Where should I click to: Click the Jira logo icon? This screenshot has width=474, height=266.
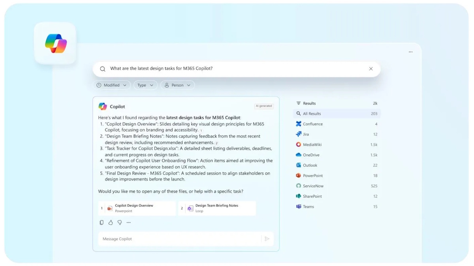pyautogui.click(x=299, y=134)
